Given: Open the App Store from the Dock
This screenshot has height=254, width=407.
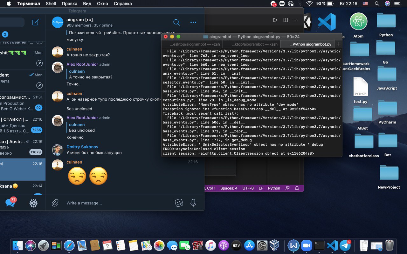Looking at the screenshot, I should coord(249,245).
